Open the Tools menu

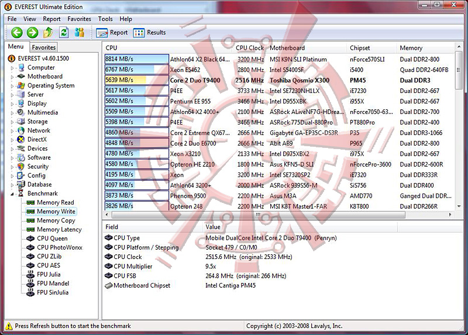pos(105,19)
